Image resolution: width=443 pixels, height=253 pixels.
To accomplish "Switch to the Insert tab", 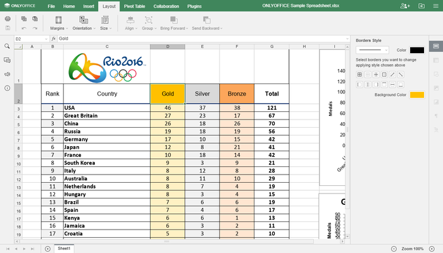I will 89,6.
